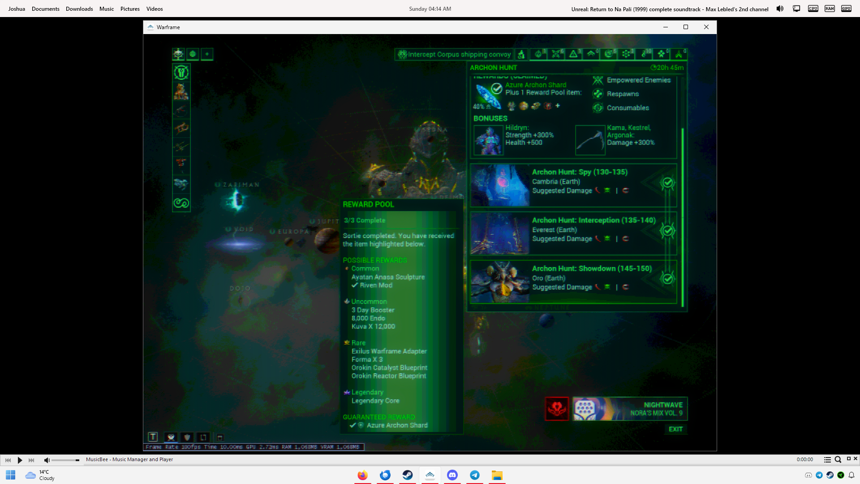860x484 pixels.
Task: Click the T icon in Warframe's bottom-left toolbar
Action: click(x=153, y=437)
